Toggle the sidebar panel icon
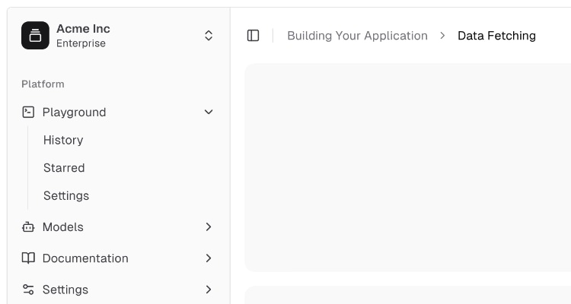The height and width of the screenshot is (304, 571). 254,36
